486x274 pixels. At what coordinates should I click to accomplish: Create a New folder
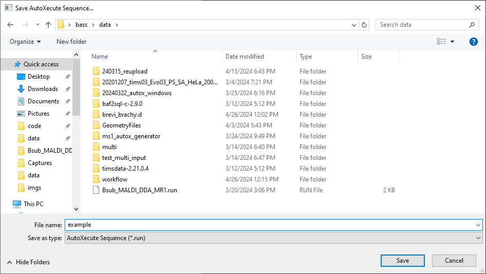71,42
